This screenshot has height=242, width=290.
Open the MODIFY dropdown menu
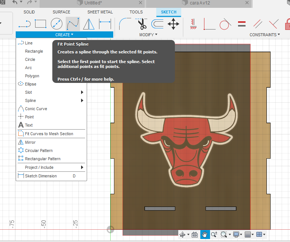[148, 35]
